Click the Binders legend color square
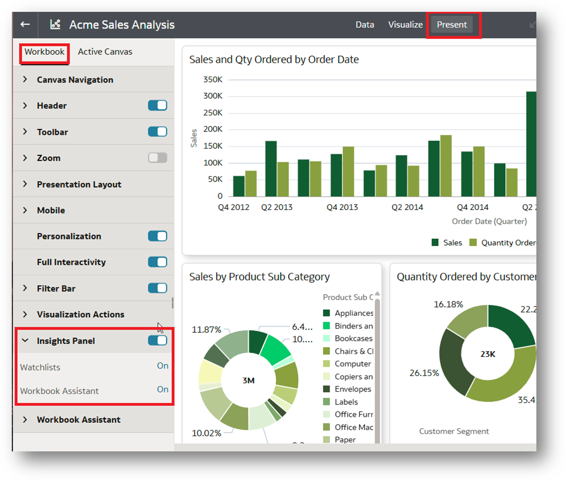 (x=326, y=326)
